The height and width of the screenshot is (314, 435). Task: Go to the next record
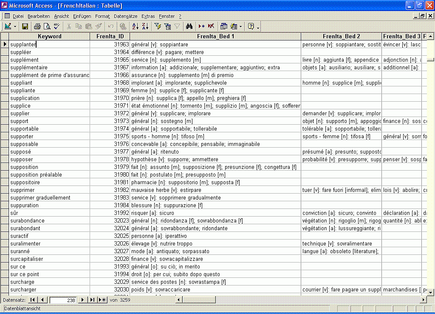pyautogui.click(x=82, y=300)
